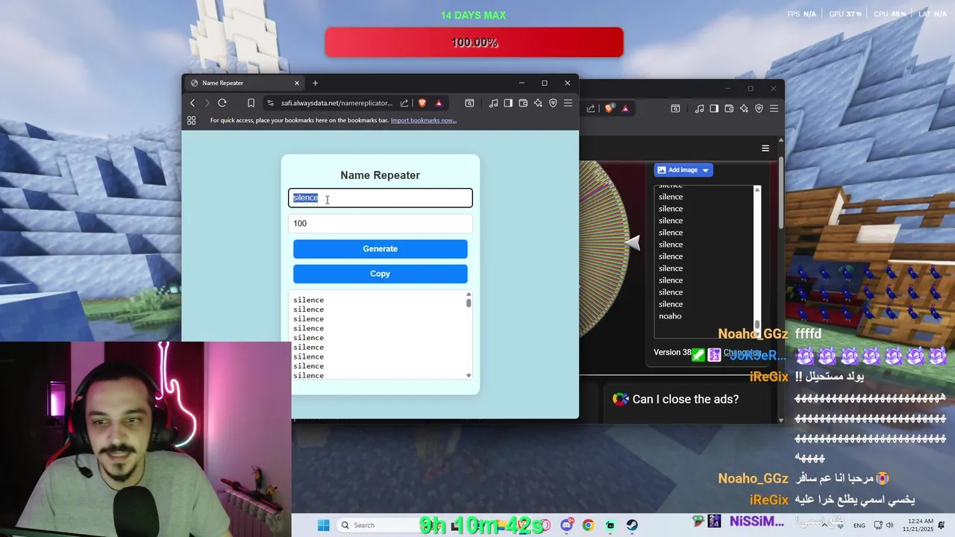Open the volume icon in system tray
This screenshot has height=537, width=955.
coord(889,525)
